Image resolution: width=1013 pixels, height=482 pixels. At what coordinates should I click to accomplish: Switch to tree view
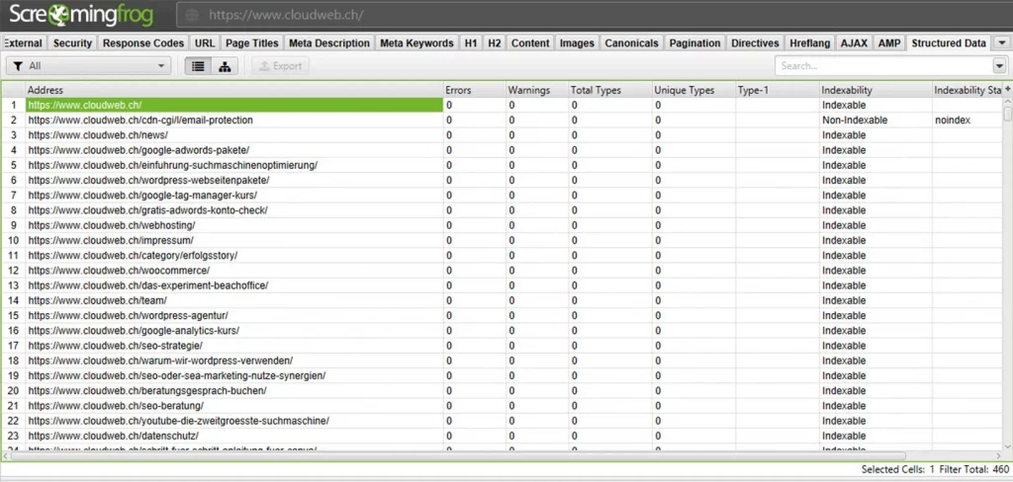pos(225,66)
